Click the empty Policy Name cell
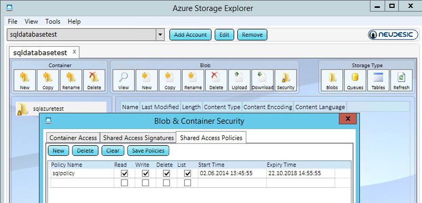422x203 pixels. pos(82,183)
